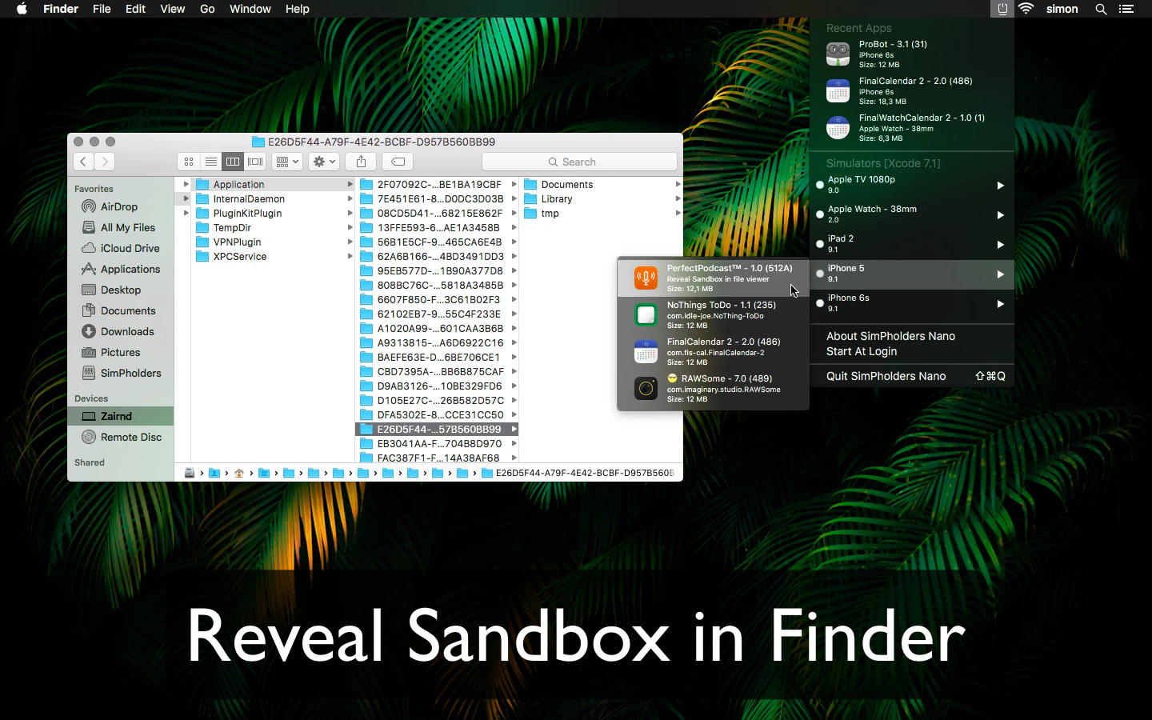Click the ProBot app icon

point(838,54)
